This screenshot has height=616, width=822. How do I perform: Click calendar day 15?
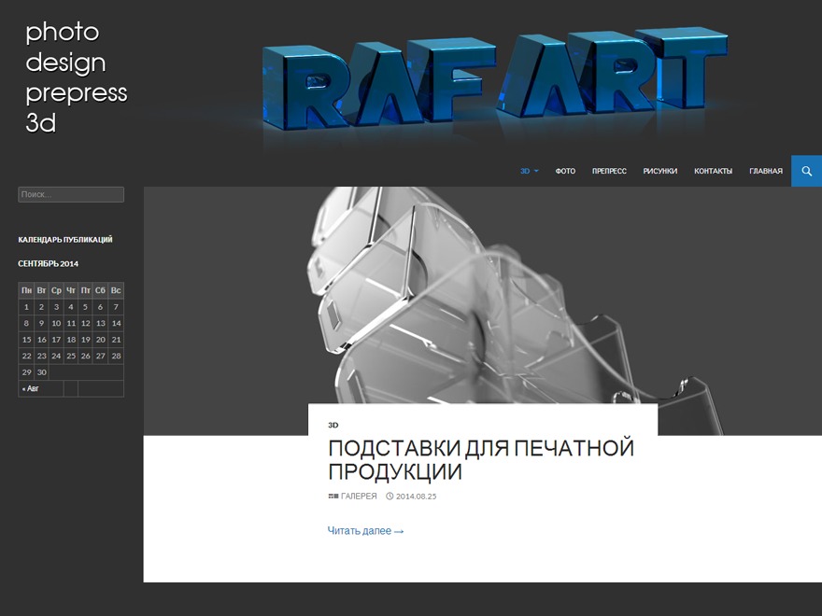point(27,340)
